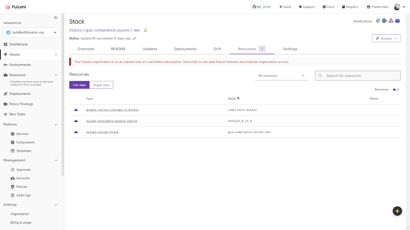Open Resources in the sidebar
Viewport: 410px width, 230px height.
(17, 75)
